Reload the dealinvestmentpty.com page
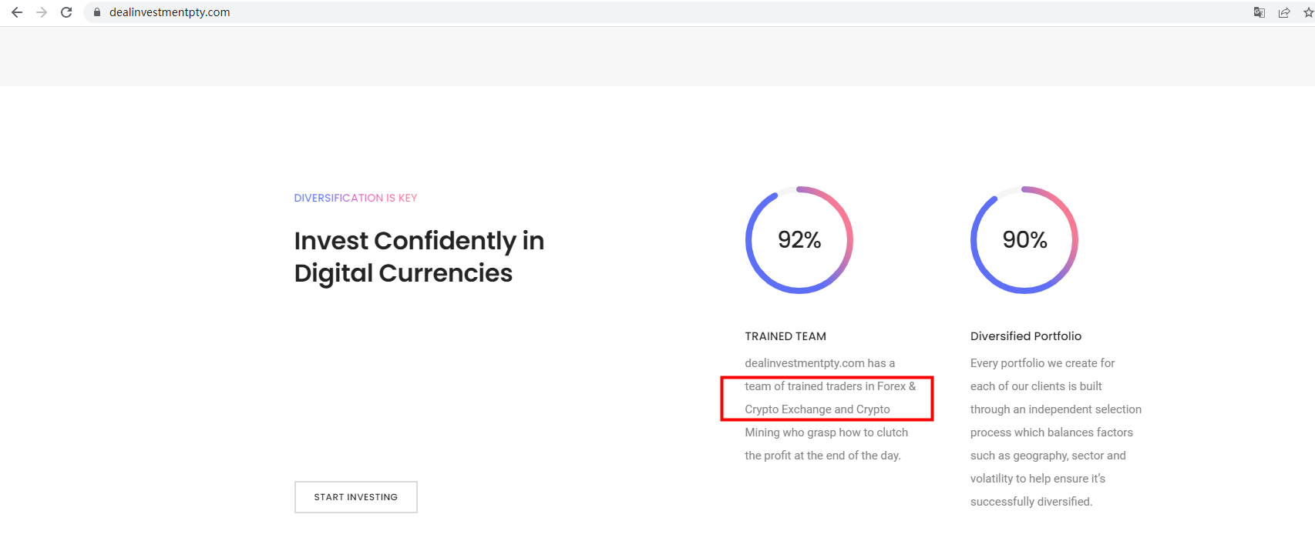 click(66, 12)
